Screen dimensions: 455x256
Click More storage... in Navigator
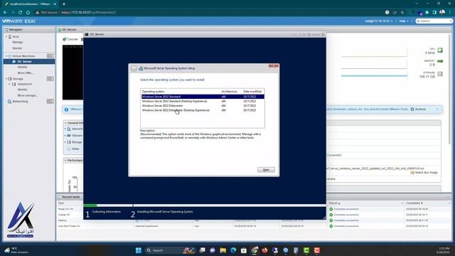click(28, 95)
